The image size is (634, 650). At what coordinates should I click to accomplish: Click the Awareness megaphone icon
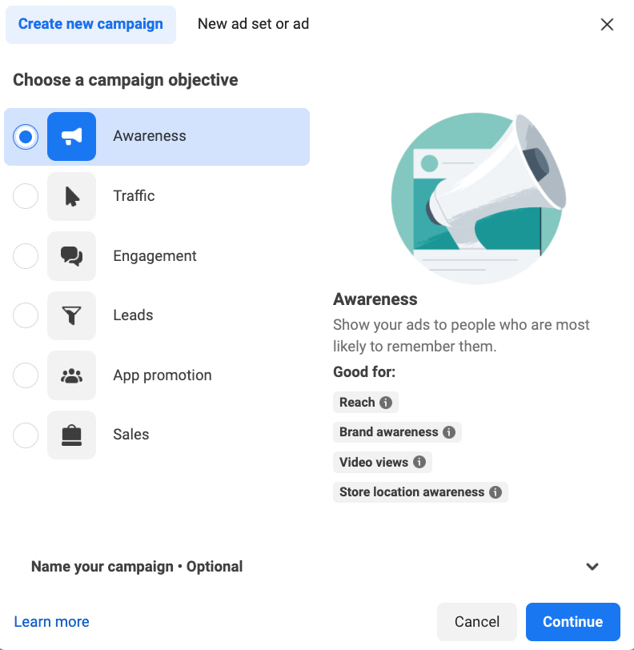(x=71, y=136)
